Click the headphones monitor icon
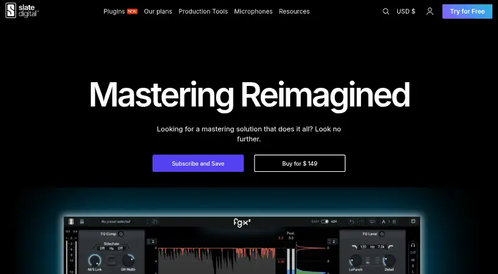 point(413,245)
